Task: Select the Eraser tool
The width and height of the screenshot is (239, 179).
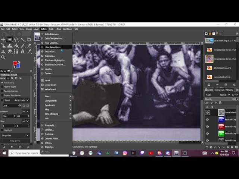Action: (x=29, y=45)
